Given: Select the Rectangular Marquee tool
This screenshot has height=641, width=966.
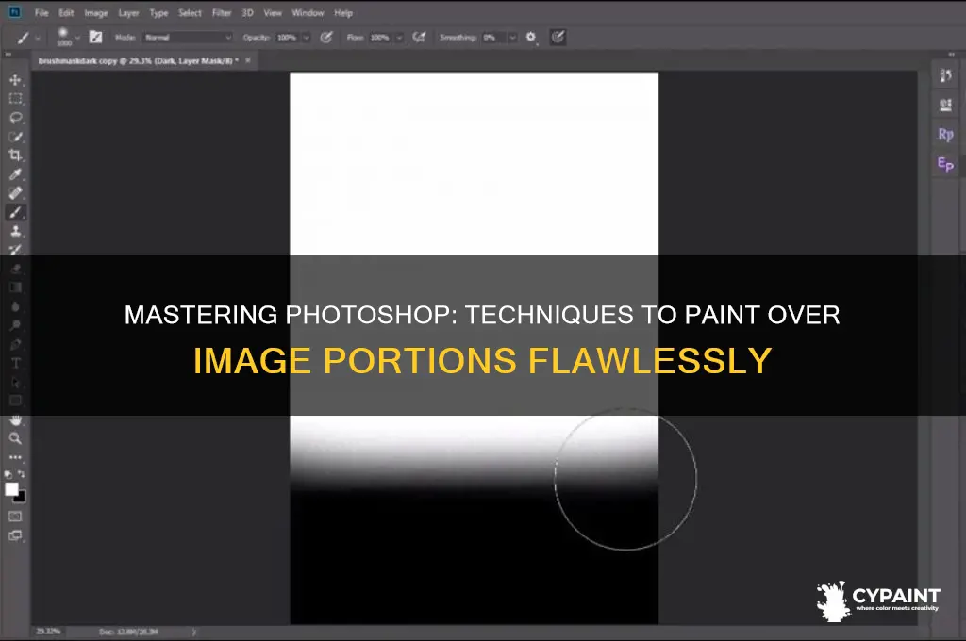Looking at the screenshot, I should click(x=15, y=99).
